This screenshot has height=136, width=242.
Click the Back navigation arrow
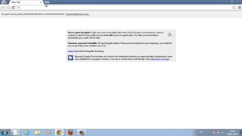(x=3, y=8)
